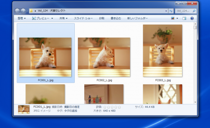Screen dimensions: 210x128
Task: Select the colored bottles photo thumbnail
Action: (104, 94)
